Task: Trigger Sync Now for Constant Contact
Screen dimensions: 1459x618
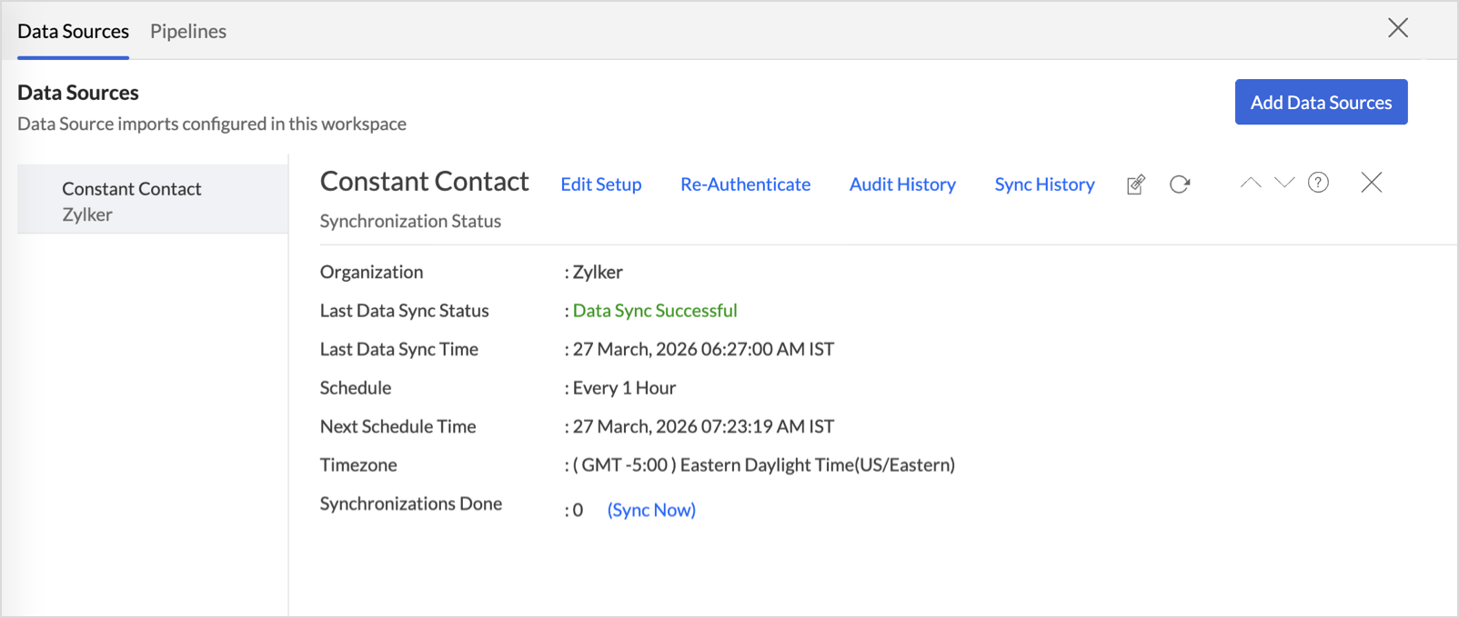Action: (651, 510)
